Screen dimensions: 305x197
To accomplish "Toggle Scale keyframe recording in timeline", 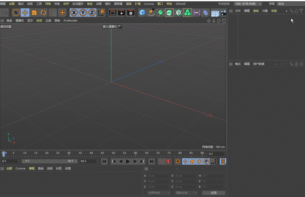I will pyautogui.click(x=192, y=161).
